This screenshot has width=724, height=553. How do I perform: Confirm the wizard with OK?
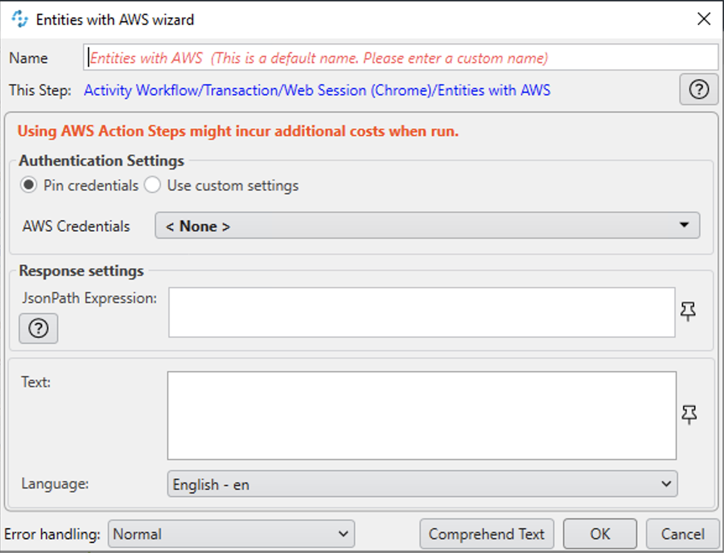[x=600, y=534]
